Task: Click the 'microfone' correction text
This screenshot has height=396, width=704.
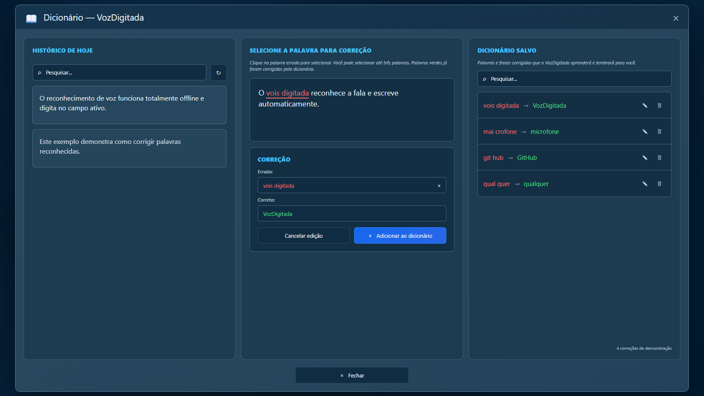Action: coord(545,132)
